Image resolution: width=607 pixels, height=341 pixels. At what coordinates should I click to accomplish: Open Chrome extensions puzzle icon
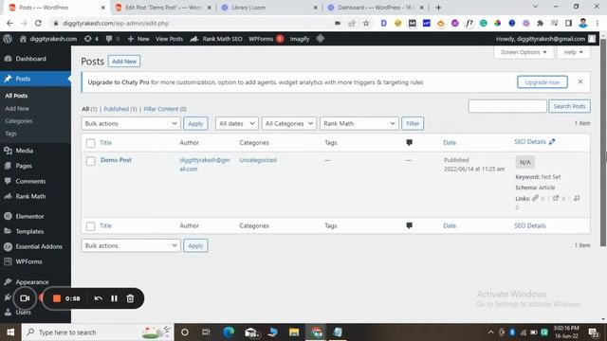540,23
